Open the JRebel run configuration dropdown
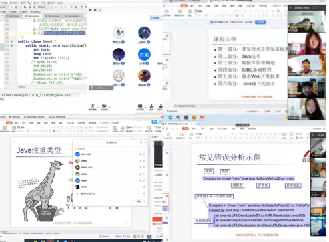The width and height of the screenshot is (329, 242). coord(42,7)
